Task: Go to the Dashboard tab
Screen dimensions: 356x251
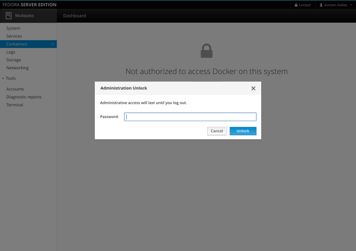Action: (74, 16)
